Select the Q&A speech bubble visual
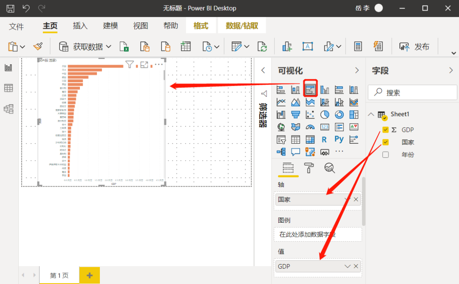Image resolution: width=459 pixels, height=284 pixels. pyautogui.click(x=295, y=152)
